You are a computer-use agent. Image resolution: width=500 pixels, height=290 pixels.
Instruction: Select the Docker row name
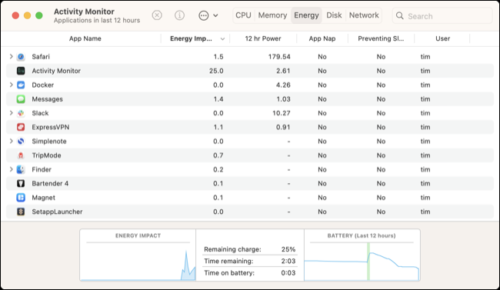point(43,85)
